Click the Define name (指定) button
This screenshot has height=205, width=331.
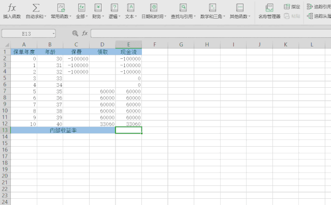(x=292, y=7)
